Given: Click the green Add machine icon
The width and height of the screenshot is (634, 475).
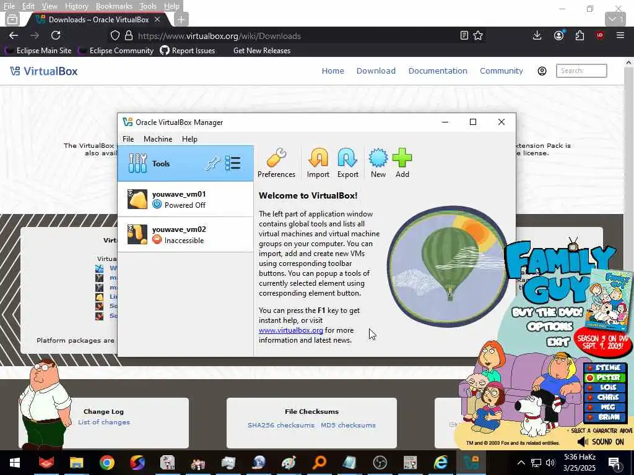Looking at the screenshot, I should tap(402, 163).
